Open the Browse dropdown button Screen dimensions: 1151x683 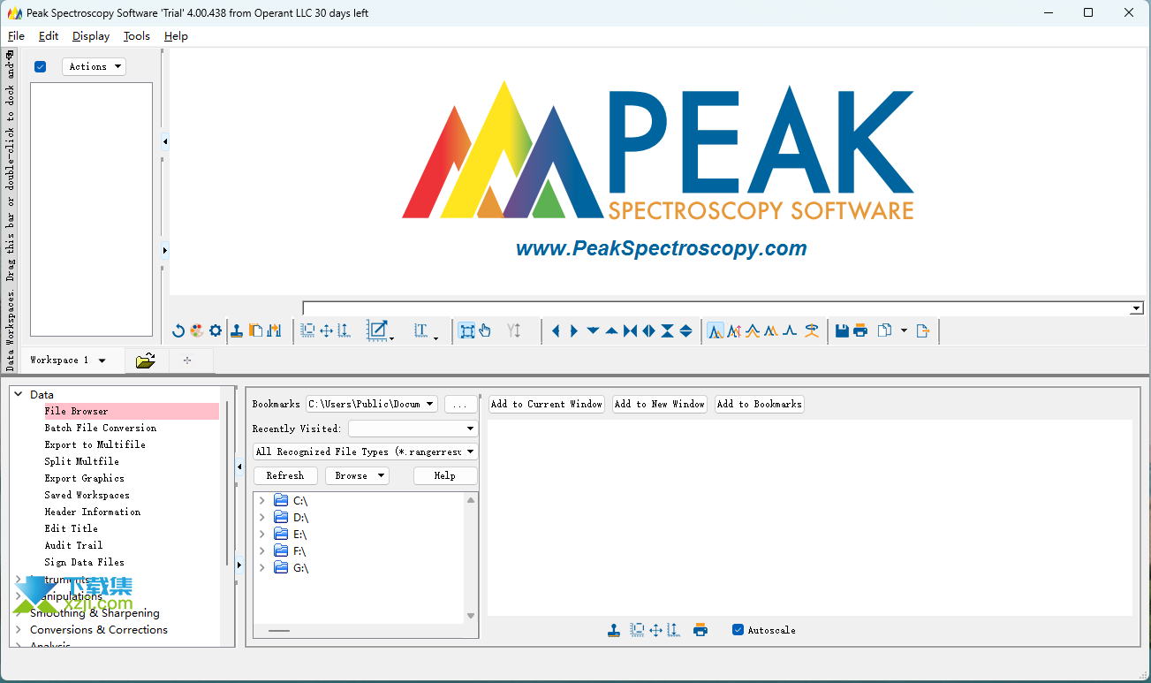357,475
